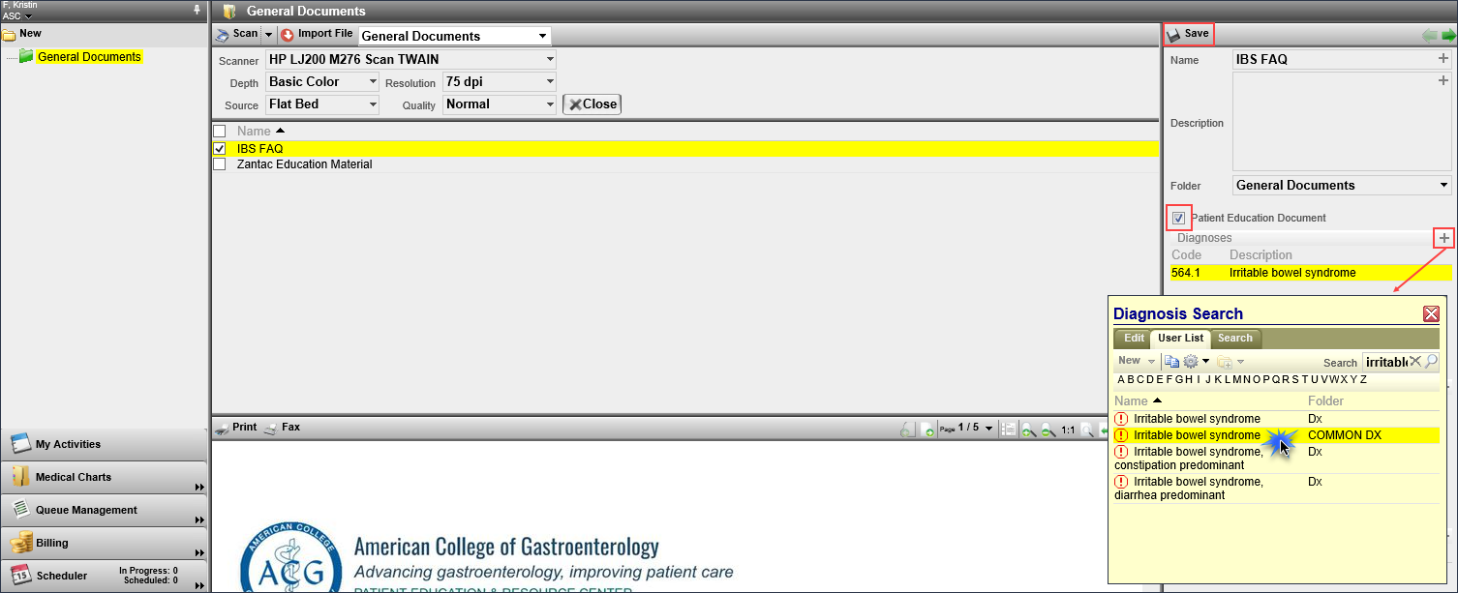Open the Resolution dropdown showing 75 dpi

click(500, 82)
